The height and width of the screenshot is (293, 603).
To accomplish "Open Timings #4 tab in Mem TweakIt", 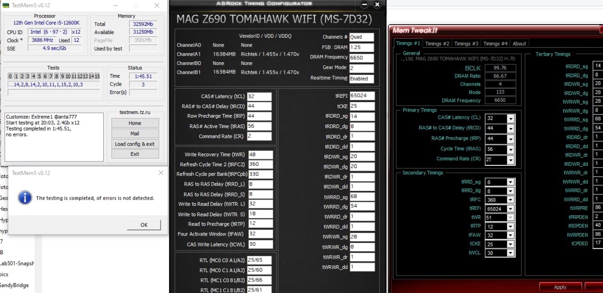I will (495, 43).
